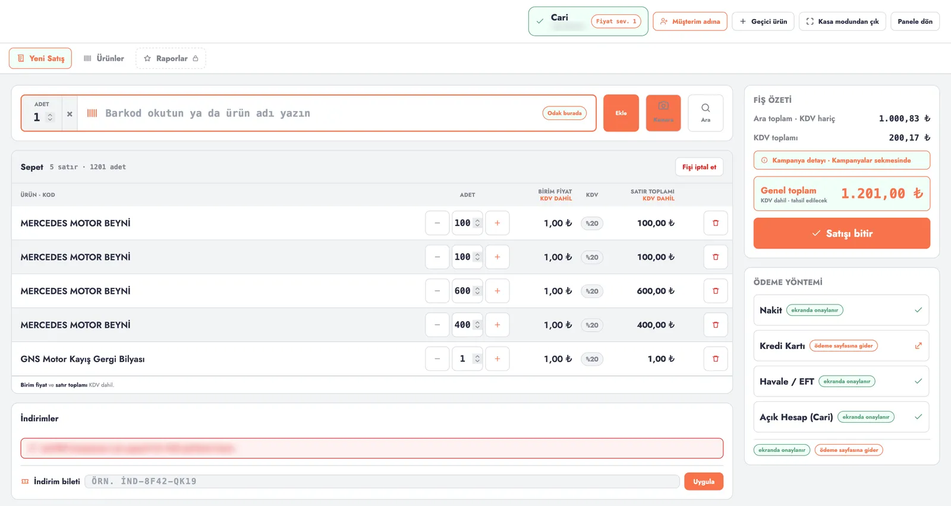Click quantity field of GNS Motor Kayış row
Screen dimensions: 951x506
tap(467, 359)
